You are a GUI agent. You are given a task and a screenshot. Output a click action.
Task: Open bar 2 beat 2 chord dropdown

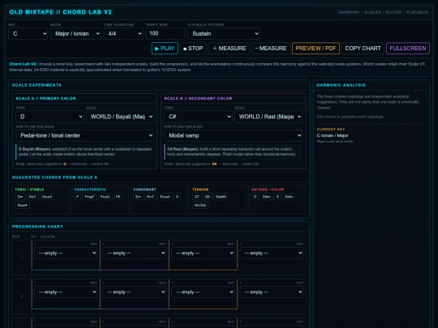click(x=135, y=292)
